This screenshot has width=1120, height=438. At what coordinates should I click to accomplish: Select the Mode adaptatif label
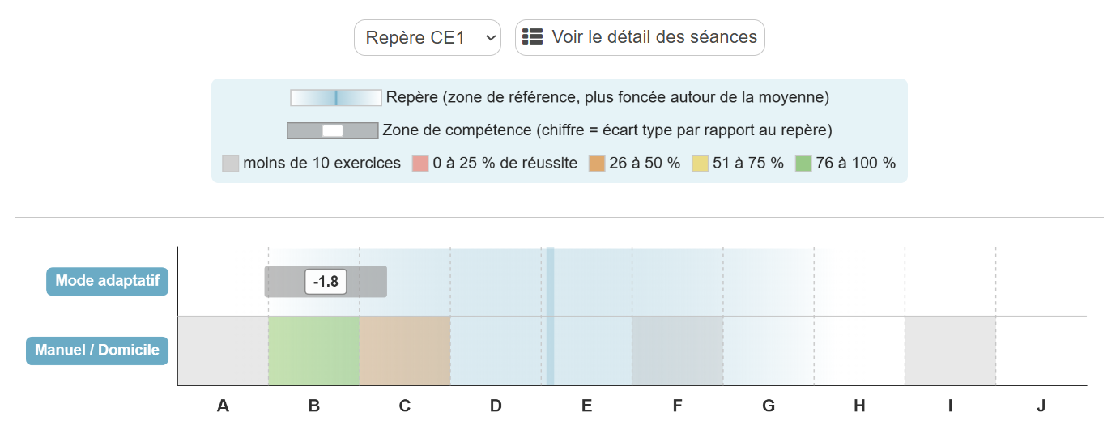(107, 281)
